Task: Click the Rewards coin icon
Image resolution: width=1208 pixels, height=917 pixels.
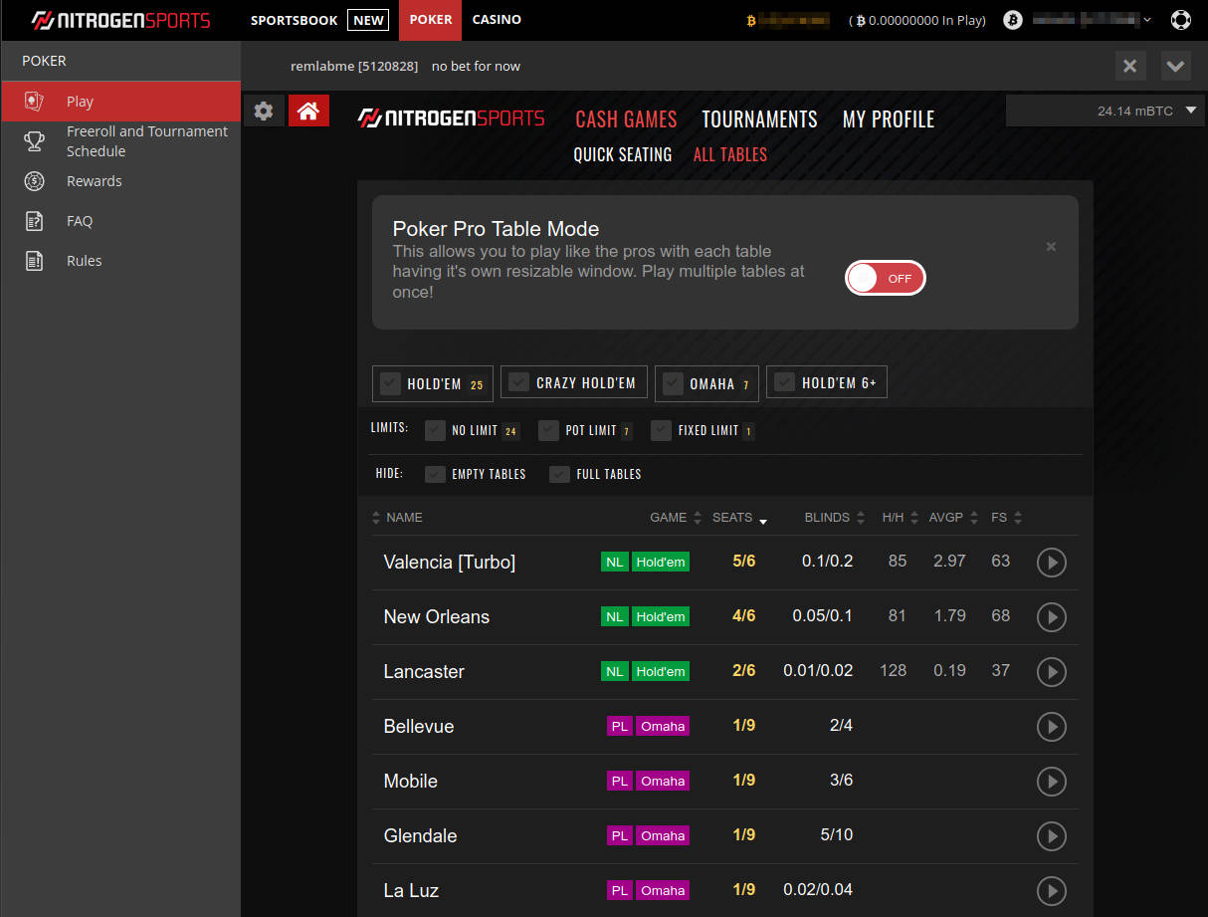Action: (34, 181)
